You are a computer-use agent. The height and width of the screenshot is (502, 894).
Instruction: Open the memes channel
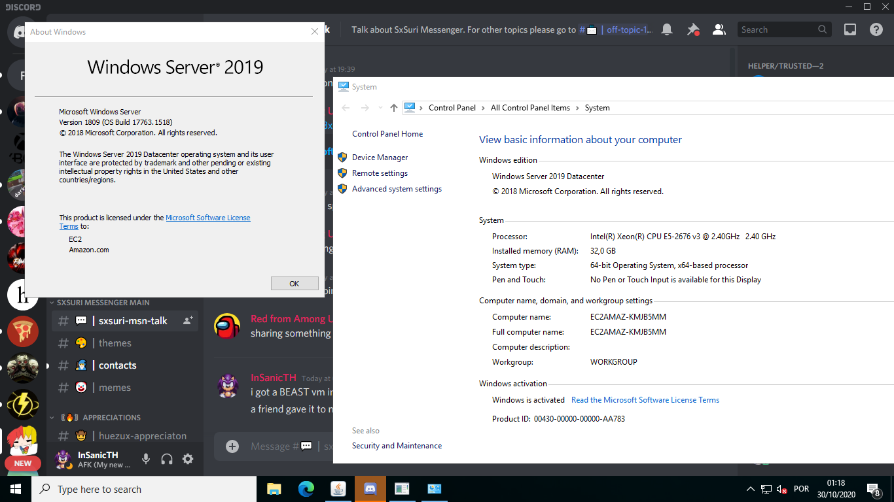124,388
